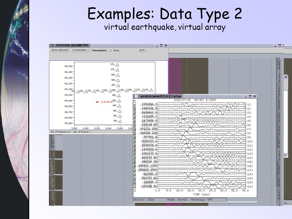Select station triangle 061

coord(120,116)
